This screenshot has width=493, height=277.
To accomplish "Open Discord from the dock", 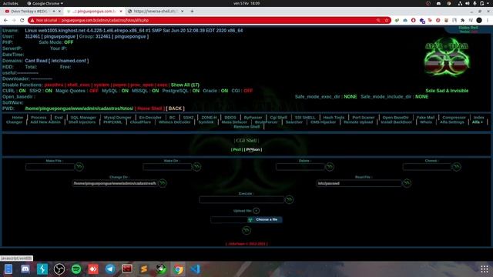I will [x=25, y=269].
